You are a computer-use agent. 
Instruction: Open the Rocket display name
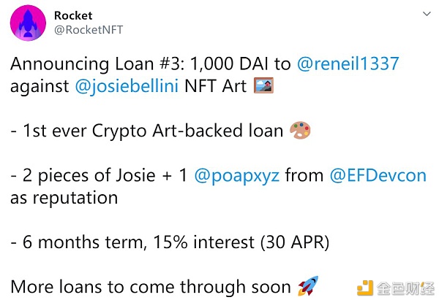pos(73,15)
